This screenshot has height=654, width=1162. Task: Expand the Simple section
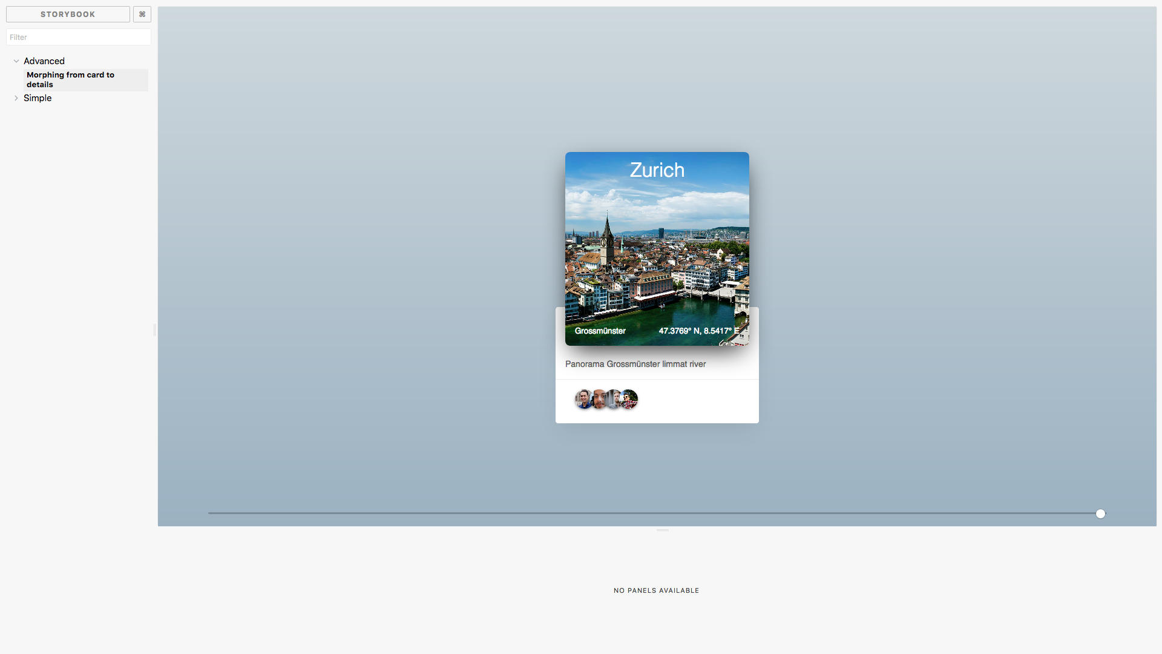[16, 98]
